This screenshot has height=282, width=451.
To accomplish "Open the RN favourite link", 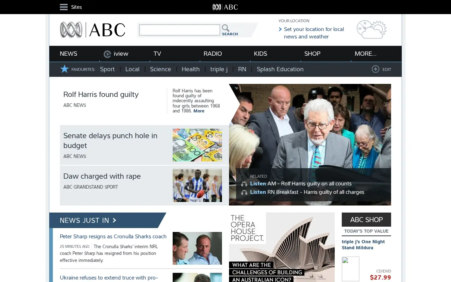I will (242, 69).
